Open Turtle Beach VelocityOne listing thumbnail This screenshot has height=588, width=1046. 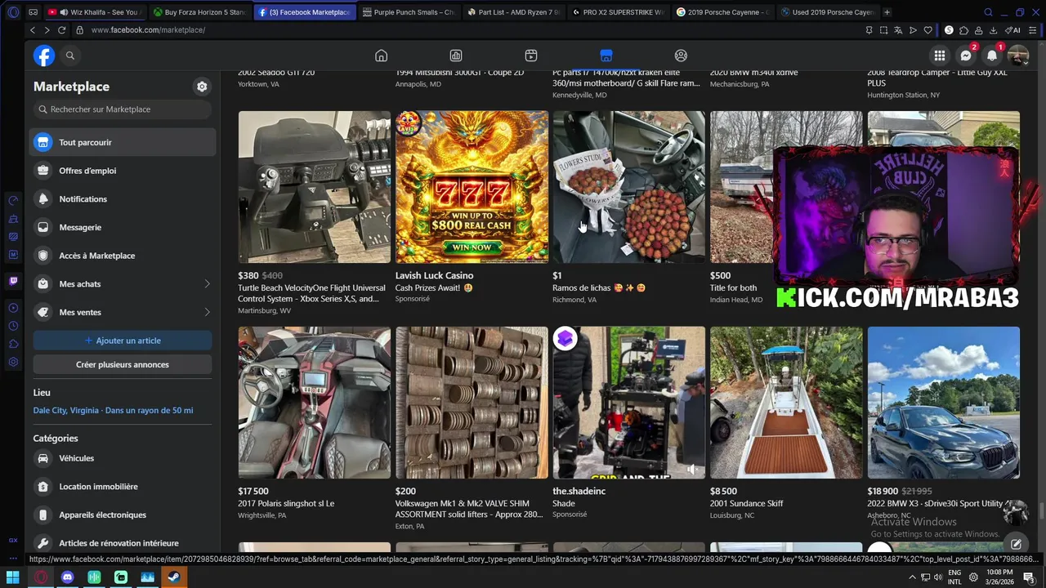315,187
